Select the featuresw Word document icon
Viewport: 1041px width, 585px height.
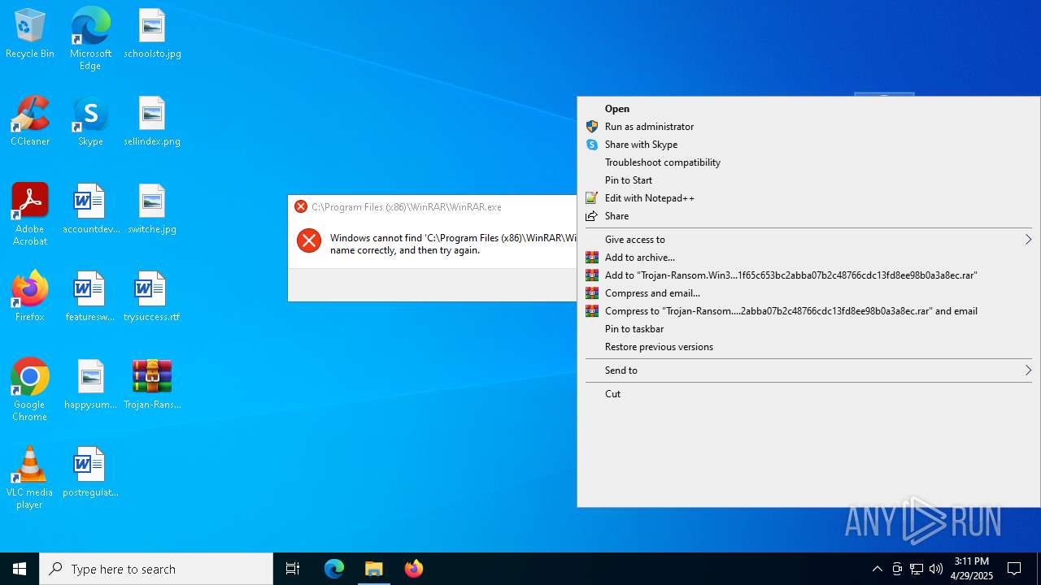[90, 297]
